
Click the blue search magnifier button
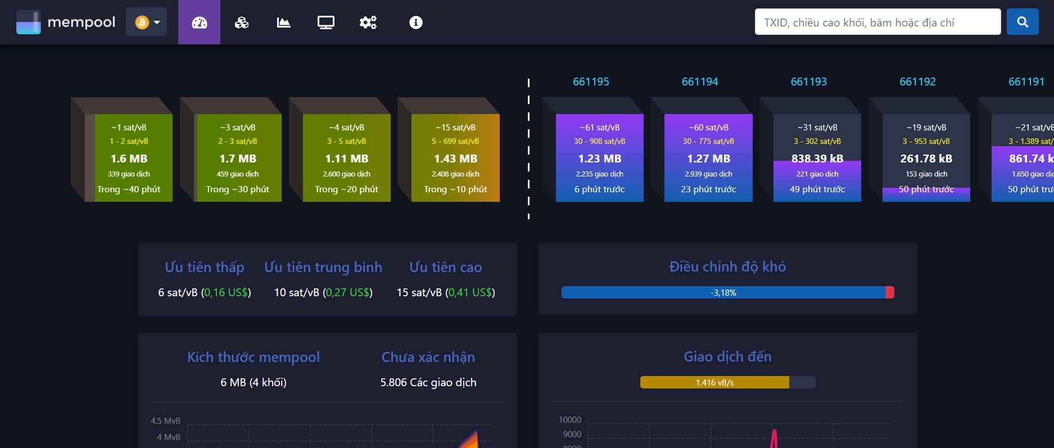(x=1022, y=22)
